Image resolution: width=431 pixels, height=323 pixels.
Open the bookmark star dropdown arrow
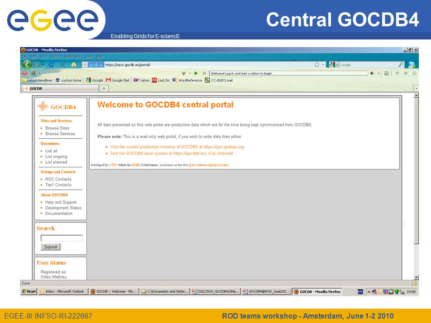323,65
